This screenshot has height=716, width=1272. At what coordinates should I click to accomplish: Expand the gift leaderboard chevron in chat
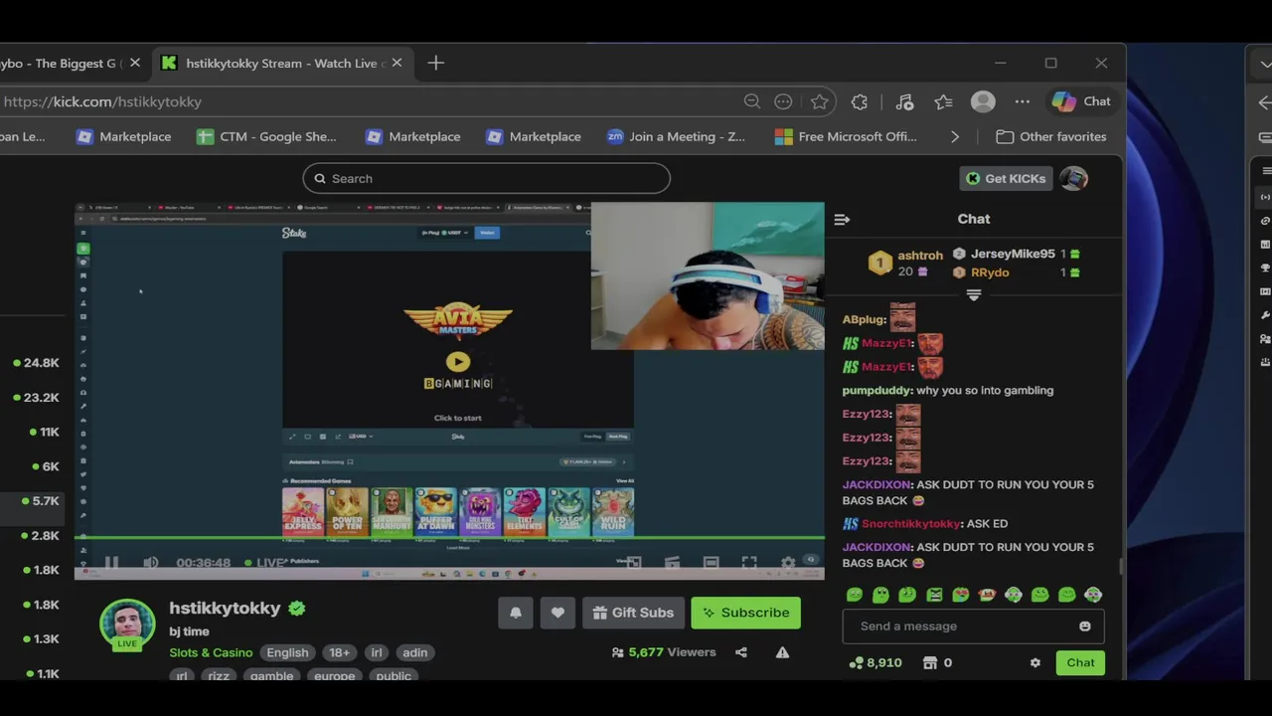click(974, 295)
